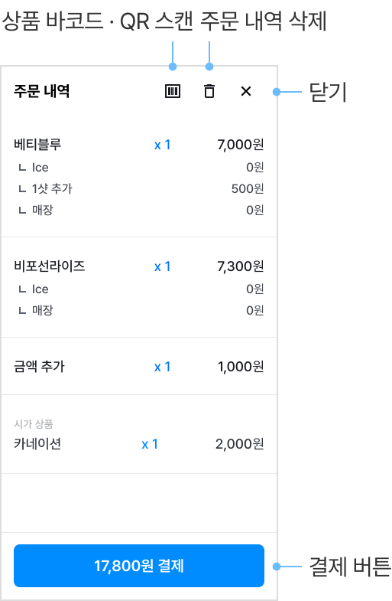Click the 매장 option under 비포선라이즈

click(x=139, y=310)
